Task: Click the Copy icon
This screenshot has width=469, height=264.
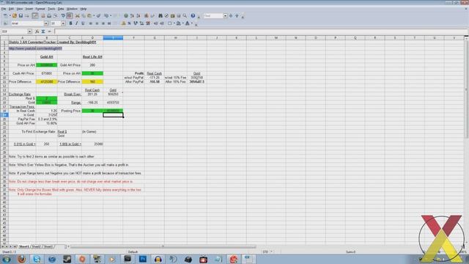Action: coord(84,15)
